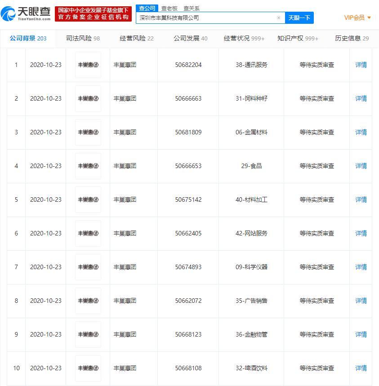Screen dimensions: 379x386
Task: Select registration number 50662072
Action: coord(188,301)
